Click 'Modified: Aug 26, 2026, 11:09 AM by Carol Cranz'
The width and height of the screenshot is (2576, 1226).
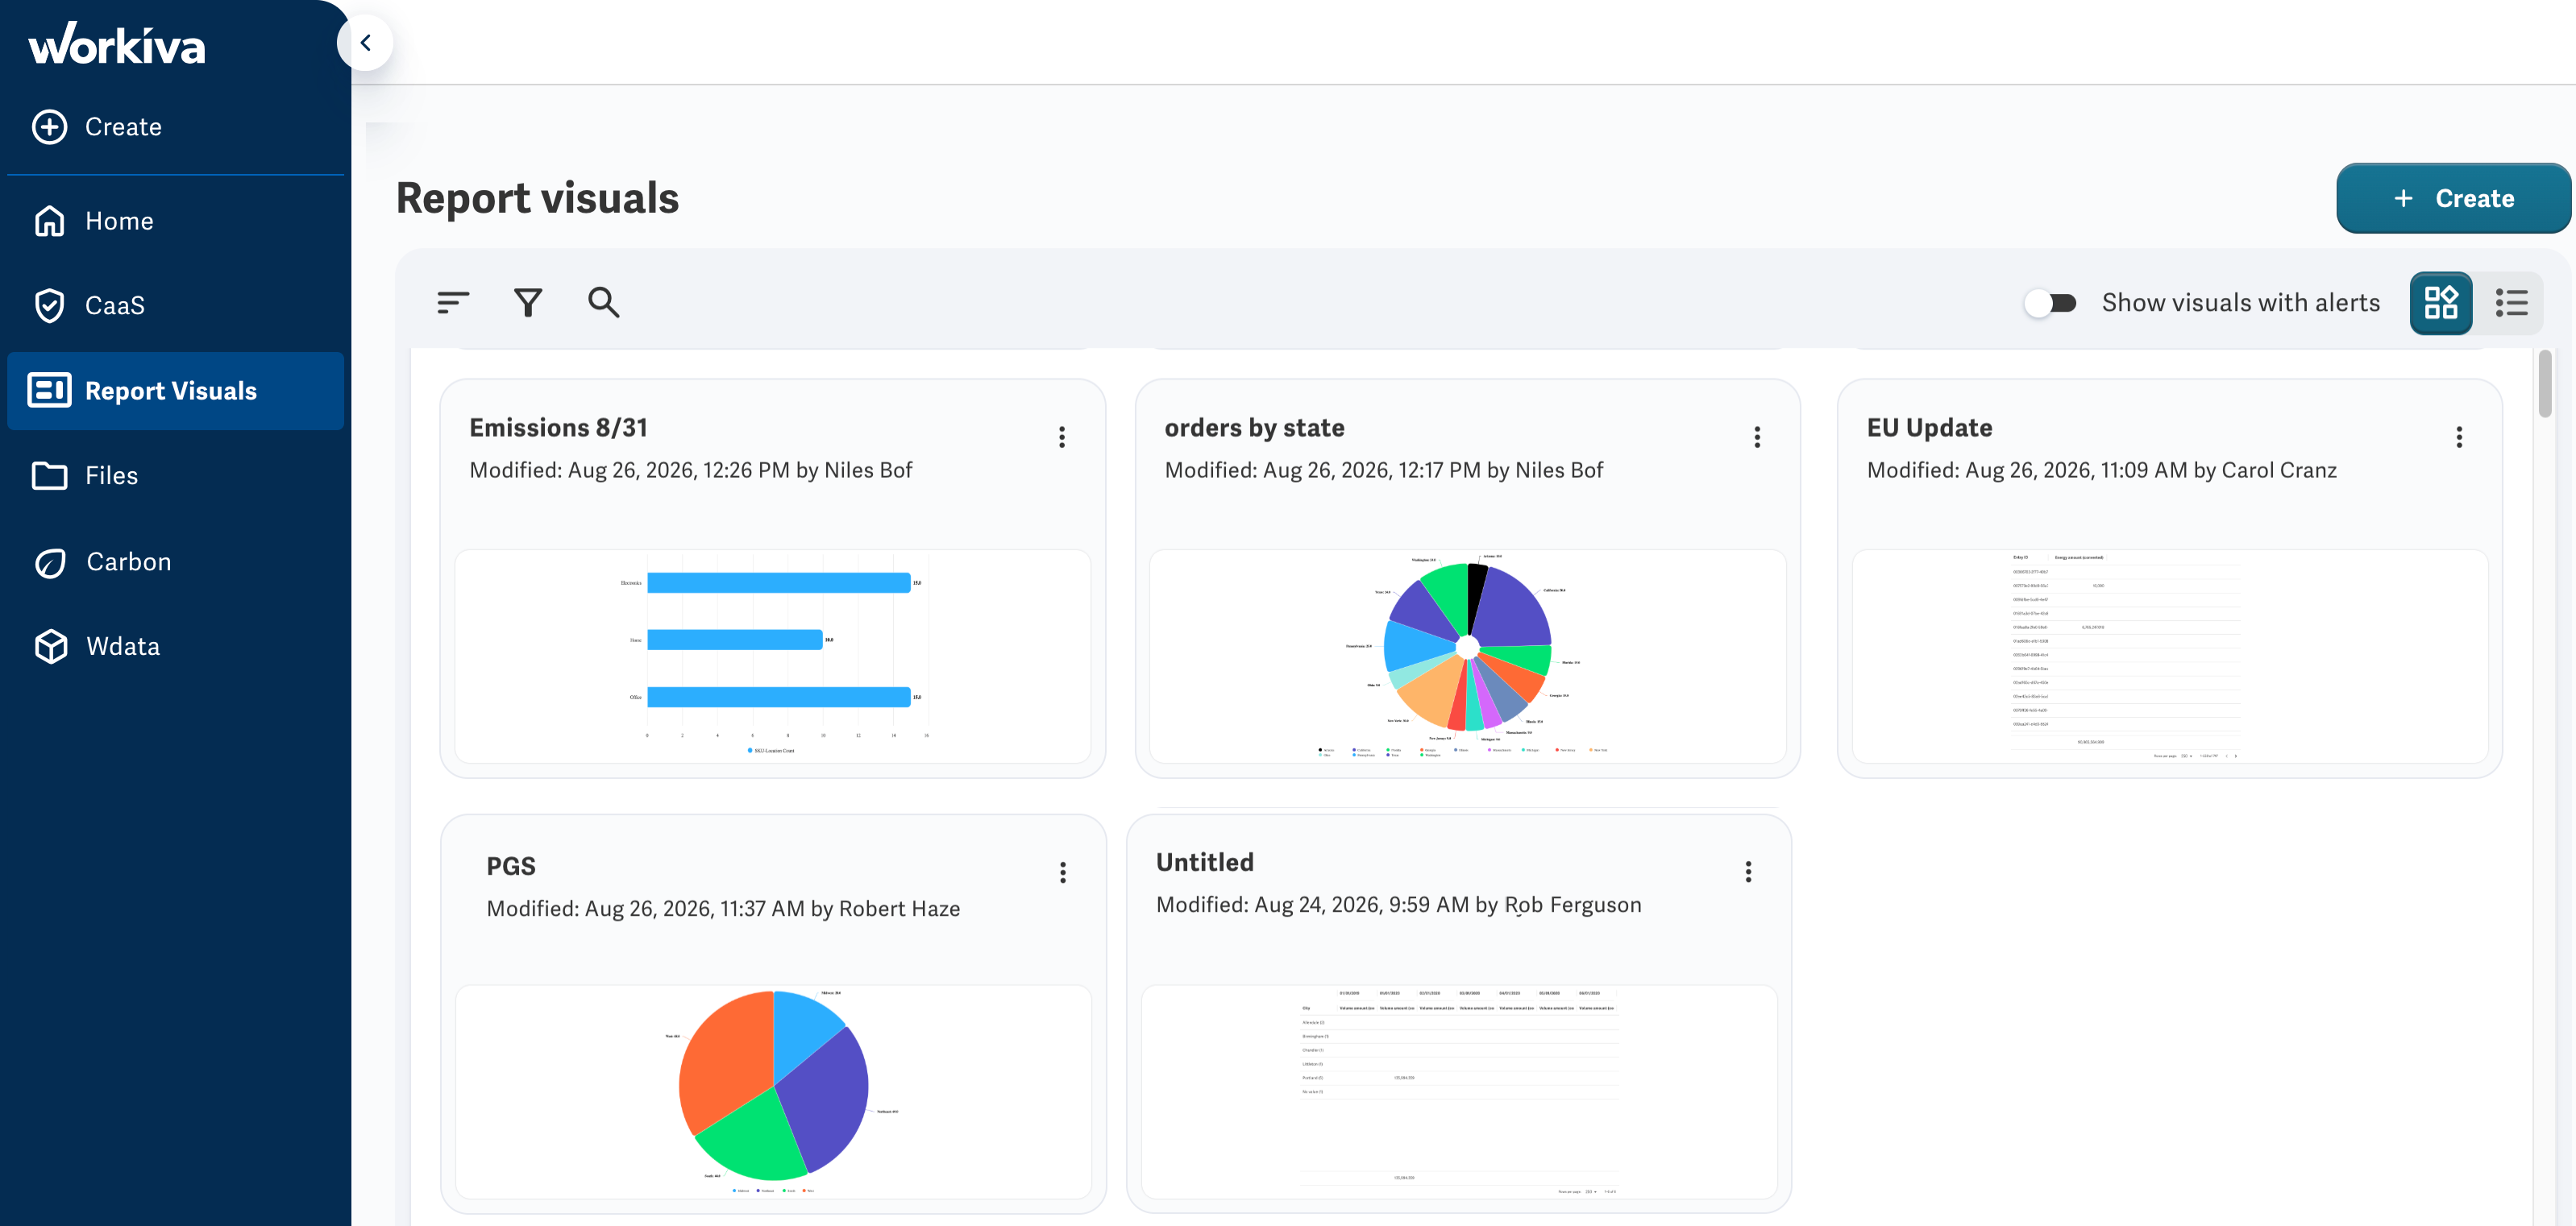(2101, 470)
